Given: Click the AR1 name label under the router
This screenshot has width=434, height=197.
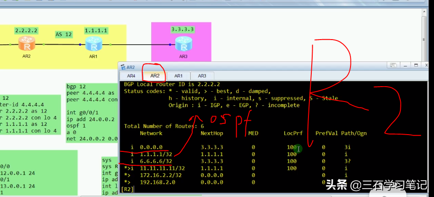Looking at the screenshot, I should (93, 56).
